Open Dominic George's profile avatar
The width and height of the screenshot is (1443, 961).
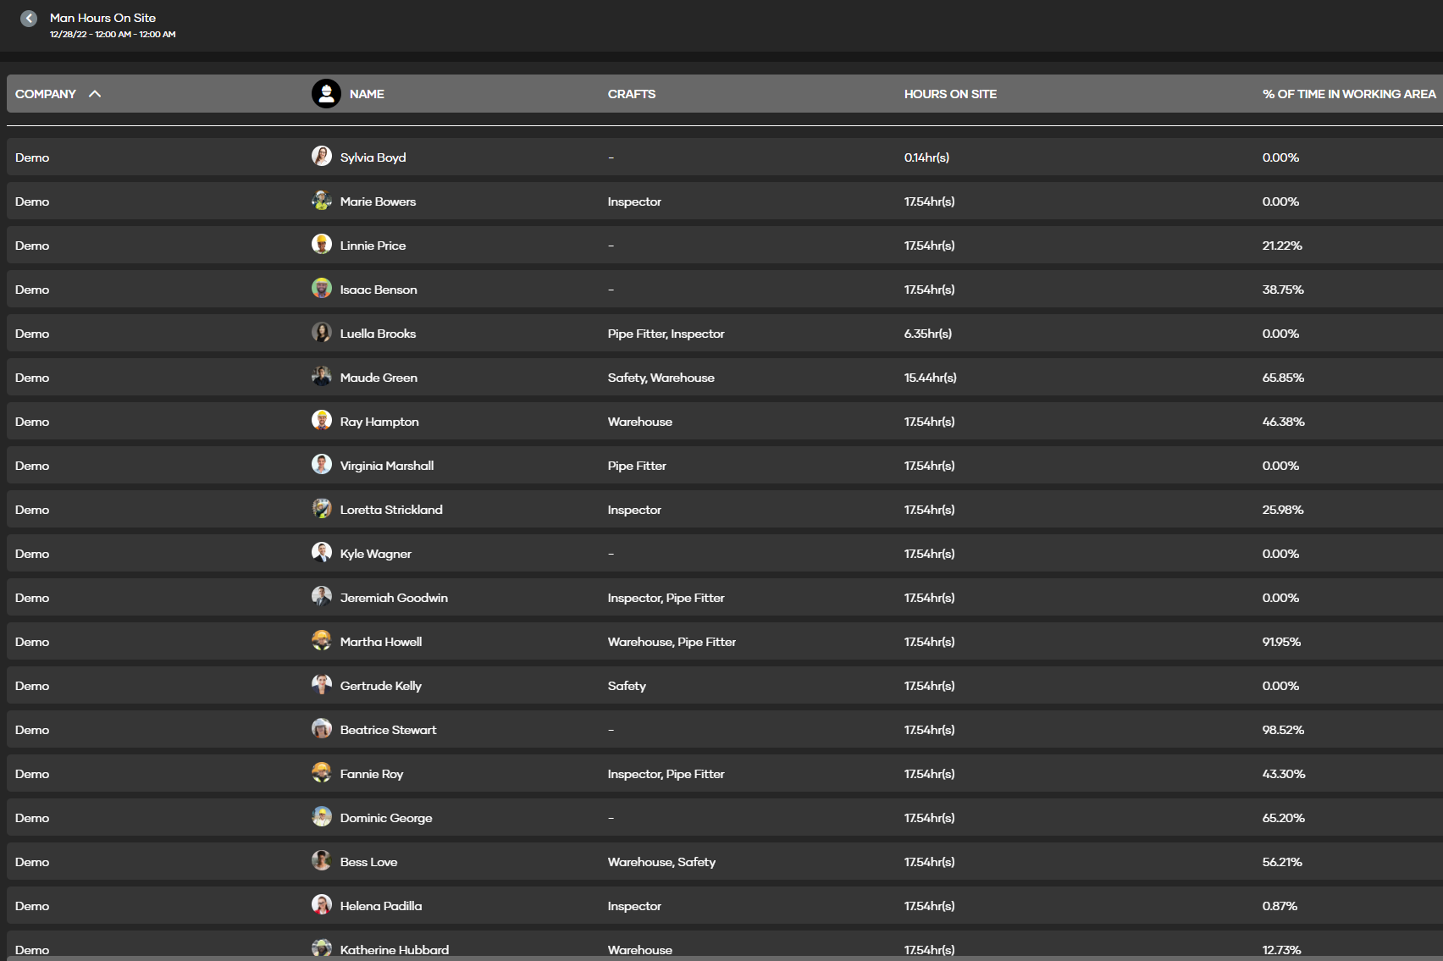coord(322,816)
